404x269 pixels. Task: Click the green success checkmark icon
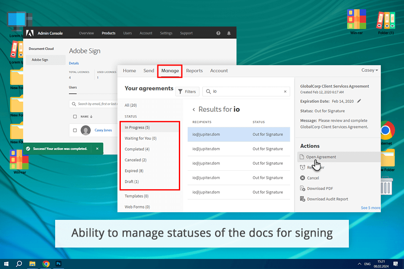pos(28,149)
